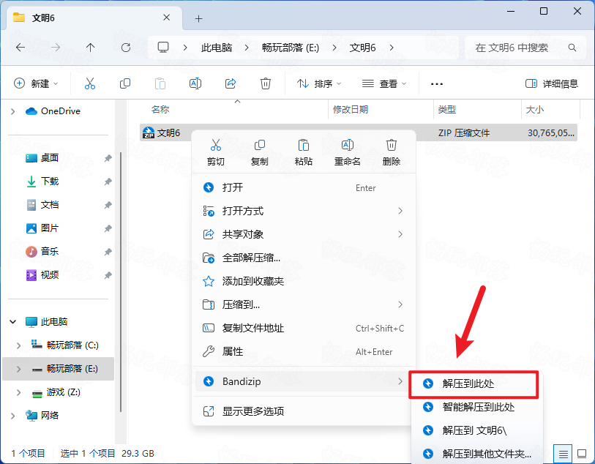Open 属性 from the context menu
595x464 pixels.
tap(304, 352)
